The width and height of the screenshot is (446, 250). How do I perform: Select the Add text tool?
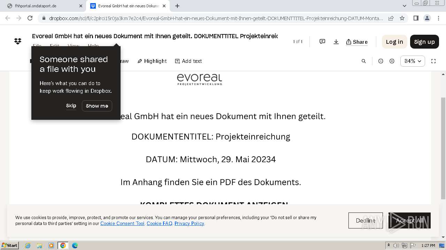pos(189,61)
